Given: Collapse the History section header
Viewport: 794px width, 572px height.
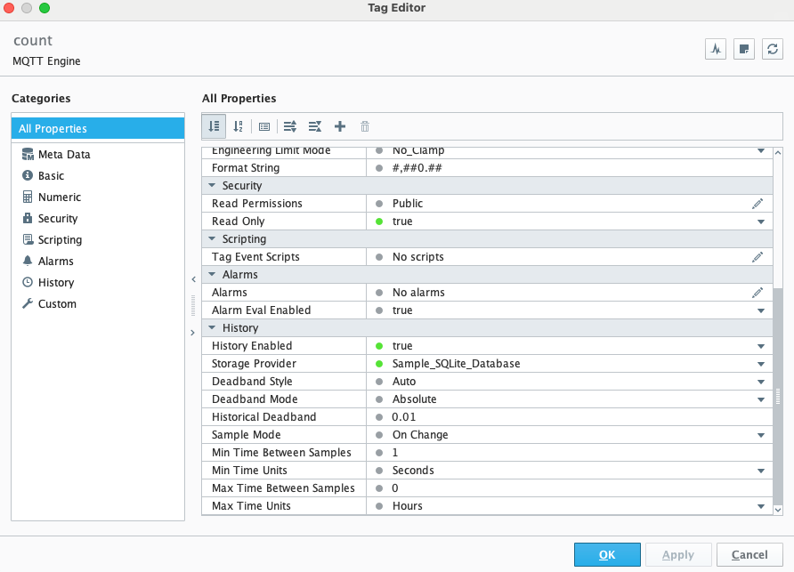Looking at the screenshot, I should tap(212, 327).
